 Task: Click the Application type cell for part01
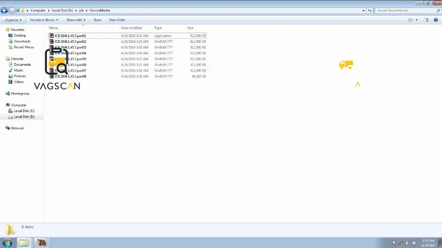click(163, 36)
